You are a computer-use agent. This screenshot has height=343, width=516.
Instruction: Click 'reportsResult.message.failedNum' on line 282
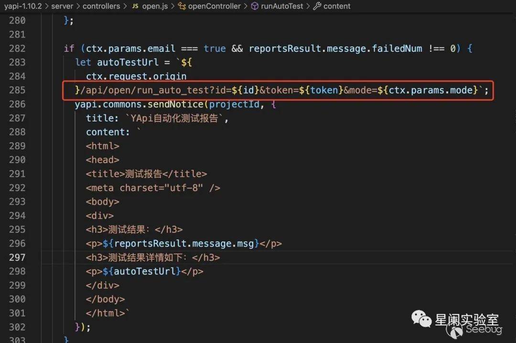pos(335,49)
